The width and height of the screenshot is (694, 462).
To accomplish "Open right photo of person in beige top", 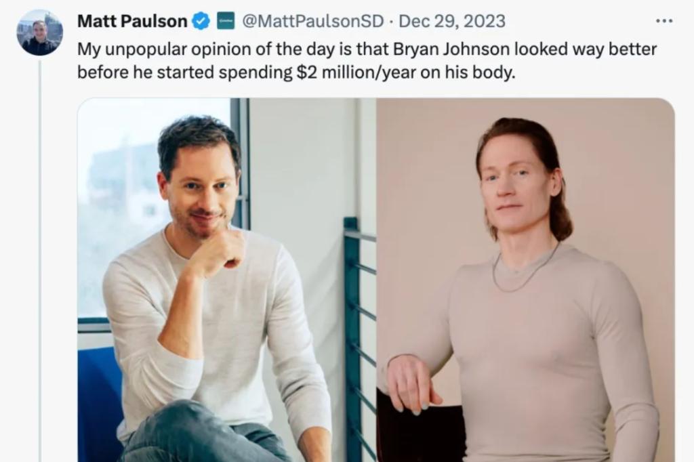I will [525, 280].
